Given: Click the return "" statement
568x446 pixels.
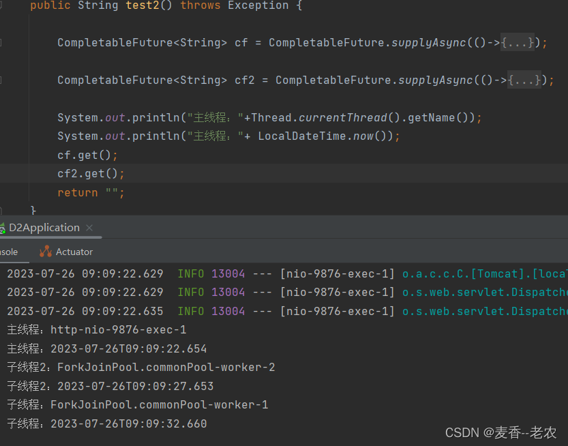Looking at the screenshot, I should (x=91, y=193).
